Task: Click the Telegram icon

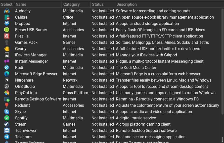Action: 7,137
